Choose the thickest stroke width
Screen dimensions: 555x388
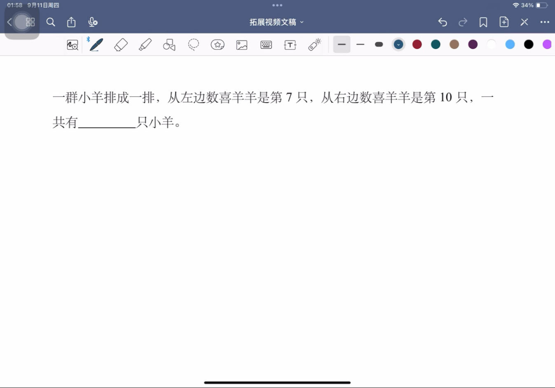point(379,44)
